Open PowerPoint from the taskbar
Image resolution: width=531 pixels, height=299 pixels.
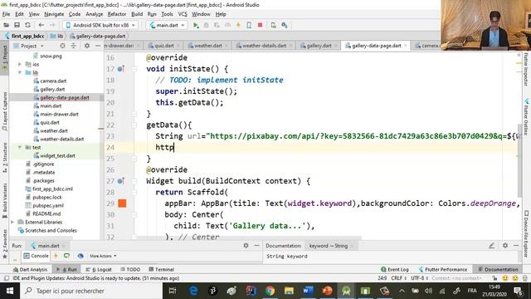pos(327,291)
